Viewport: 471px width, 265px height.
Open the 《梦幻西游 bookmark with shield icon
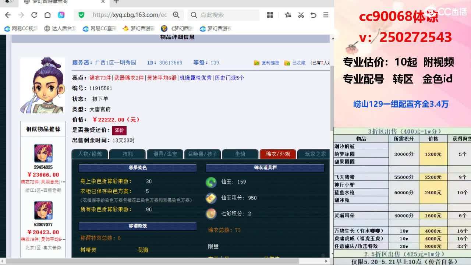177,28
